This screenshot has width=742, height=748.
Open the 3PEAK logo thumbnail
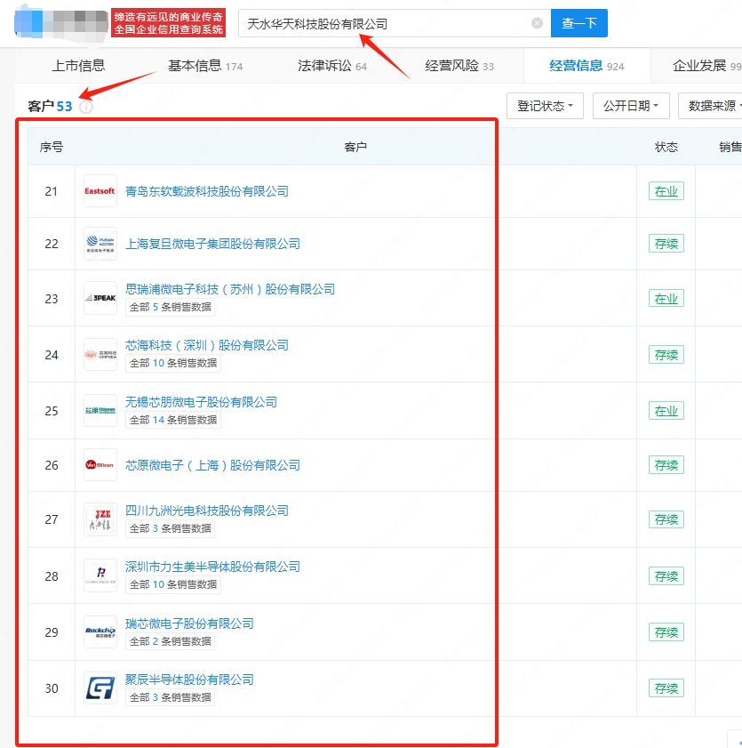[x=100, y=298]
